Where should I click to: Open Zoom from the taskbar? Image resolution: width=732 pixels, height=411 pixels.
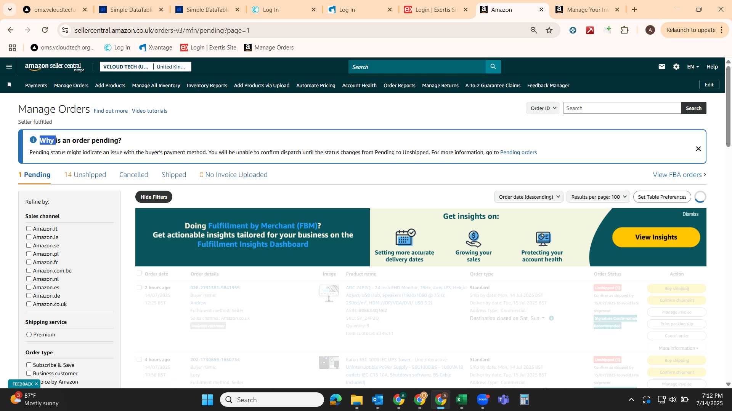tap(482, 400)
